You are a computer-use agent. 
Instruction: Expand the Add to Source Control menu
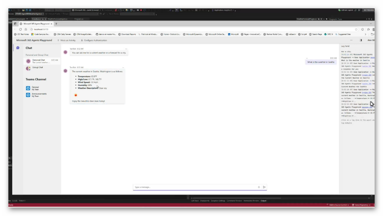[x=338, y=205]
